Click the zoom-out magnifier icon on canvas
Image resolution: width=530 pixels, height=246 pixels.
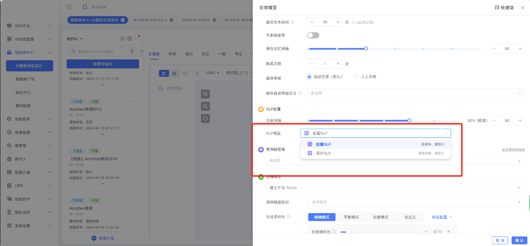click(205, 106)
